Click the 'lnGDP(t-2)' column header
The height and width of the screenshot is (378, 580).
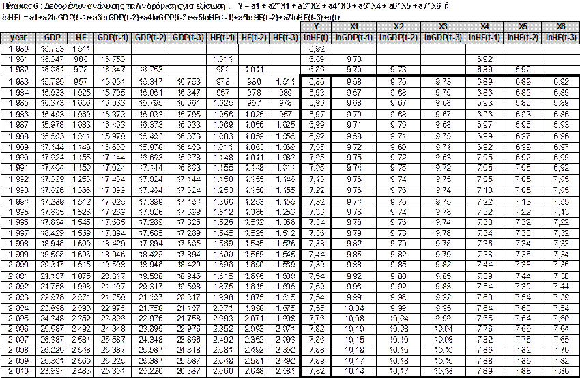pyautogui.click(x=398, y=38)
